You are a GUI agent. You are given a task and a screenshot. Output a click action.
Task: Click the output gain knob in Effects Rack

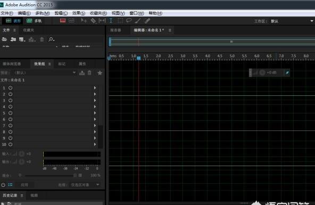[x=21, y=162]
